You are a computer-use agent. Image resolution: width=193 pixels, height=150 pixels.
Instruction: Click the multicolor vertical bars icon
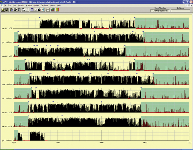(57, 10)
